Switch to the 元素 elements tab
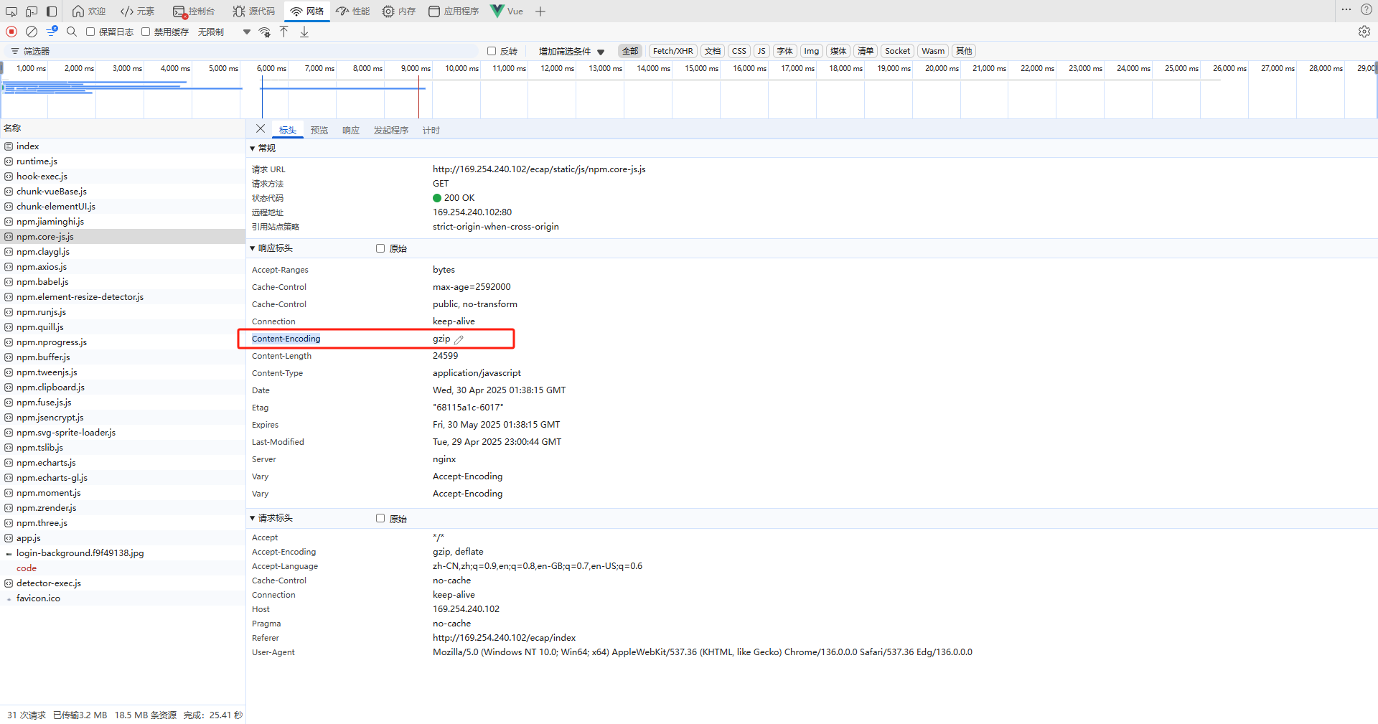The height and width of the screenshot is (724, 1378). point(137,11)
